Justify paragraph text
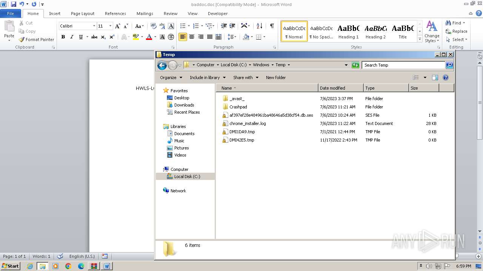This screenshot has height=271, width=483. coord(210,37)
